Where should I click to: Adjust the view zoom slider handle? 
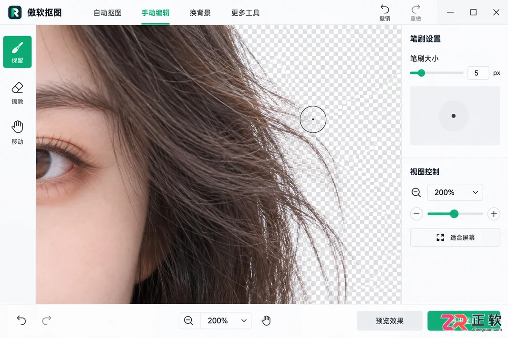(454, 214)
